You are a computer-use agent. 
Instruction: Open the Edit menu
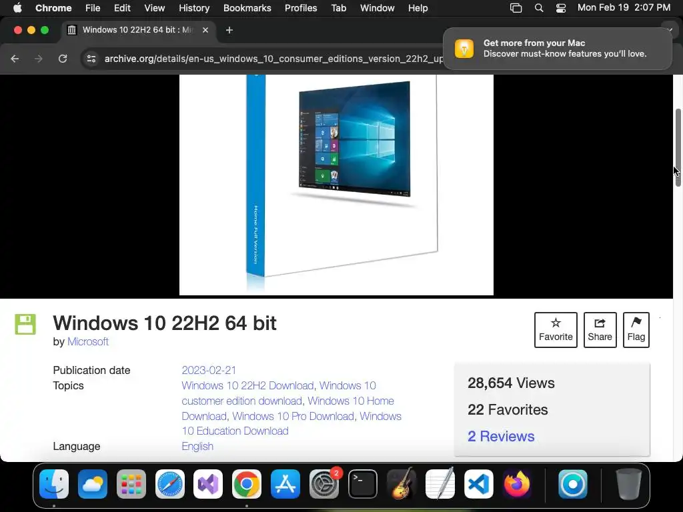click(x=122, y=8)
